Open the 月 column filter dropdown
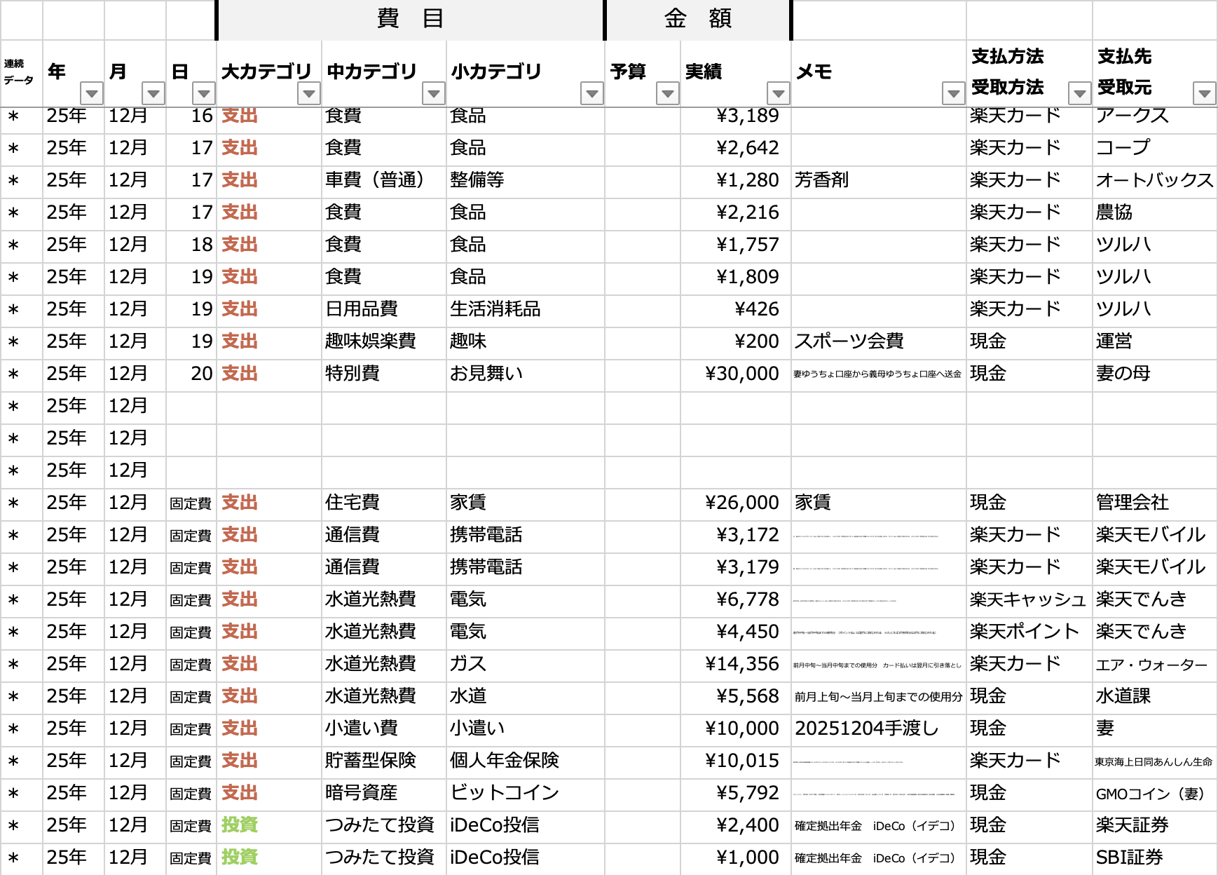Image resolution: width=1218 pixels, height=875 pixels. tap(153, 93)
